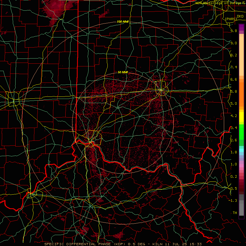Image resolution: width=246 pixels, height=246 pixels.
Task: Click the "50 NMI" range ring label
Action: [x=123, y=72]
